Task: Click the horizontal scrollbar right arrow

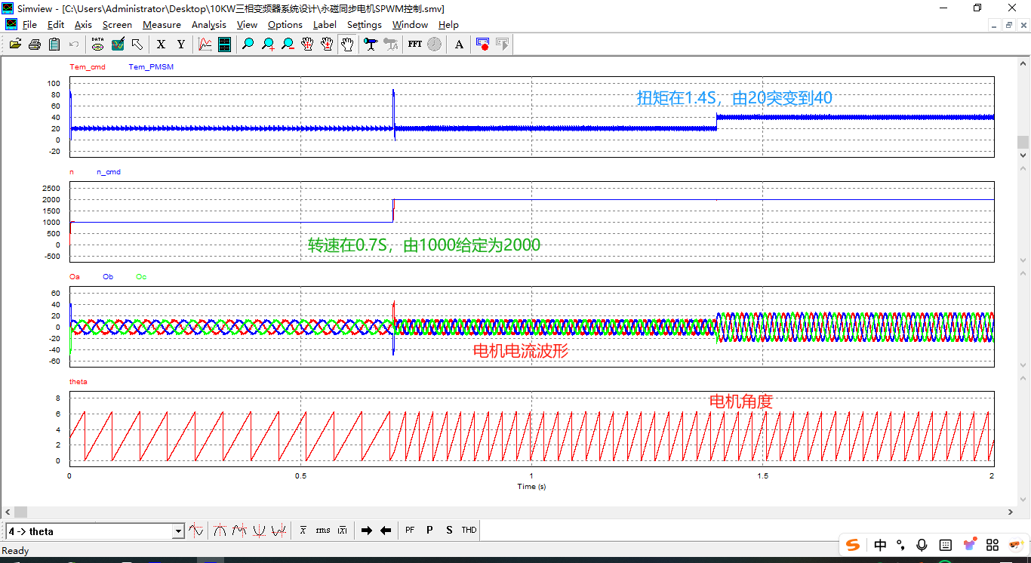Action: 1011,512
